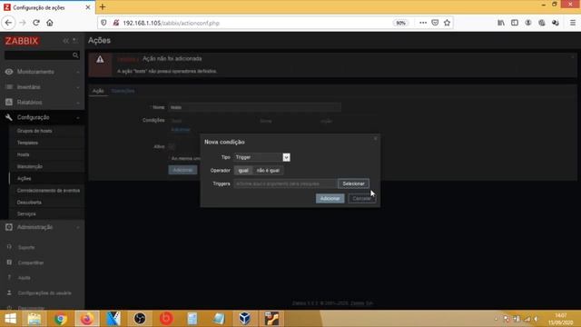This screenshot has height=327, width=581.
Task: Go back with browser back arrow
Action: point(8,23)
